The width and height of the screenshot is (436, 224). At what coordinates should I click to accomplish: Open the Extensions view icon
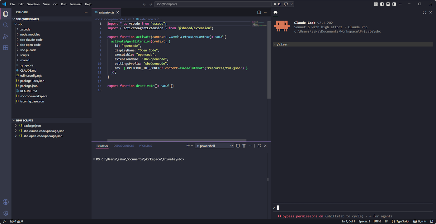click(6, 48)
